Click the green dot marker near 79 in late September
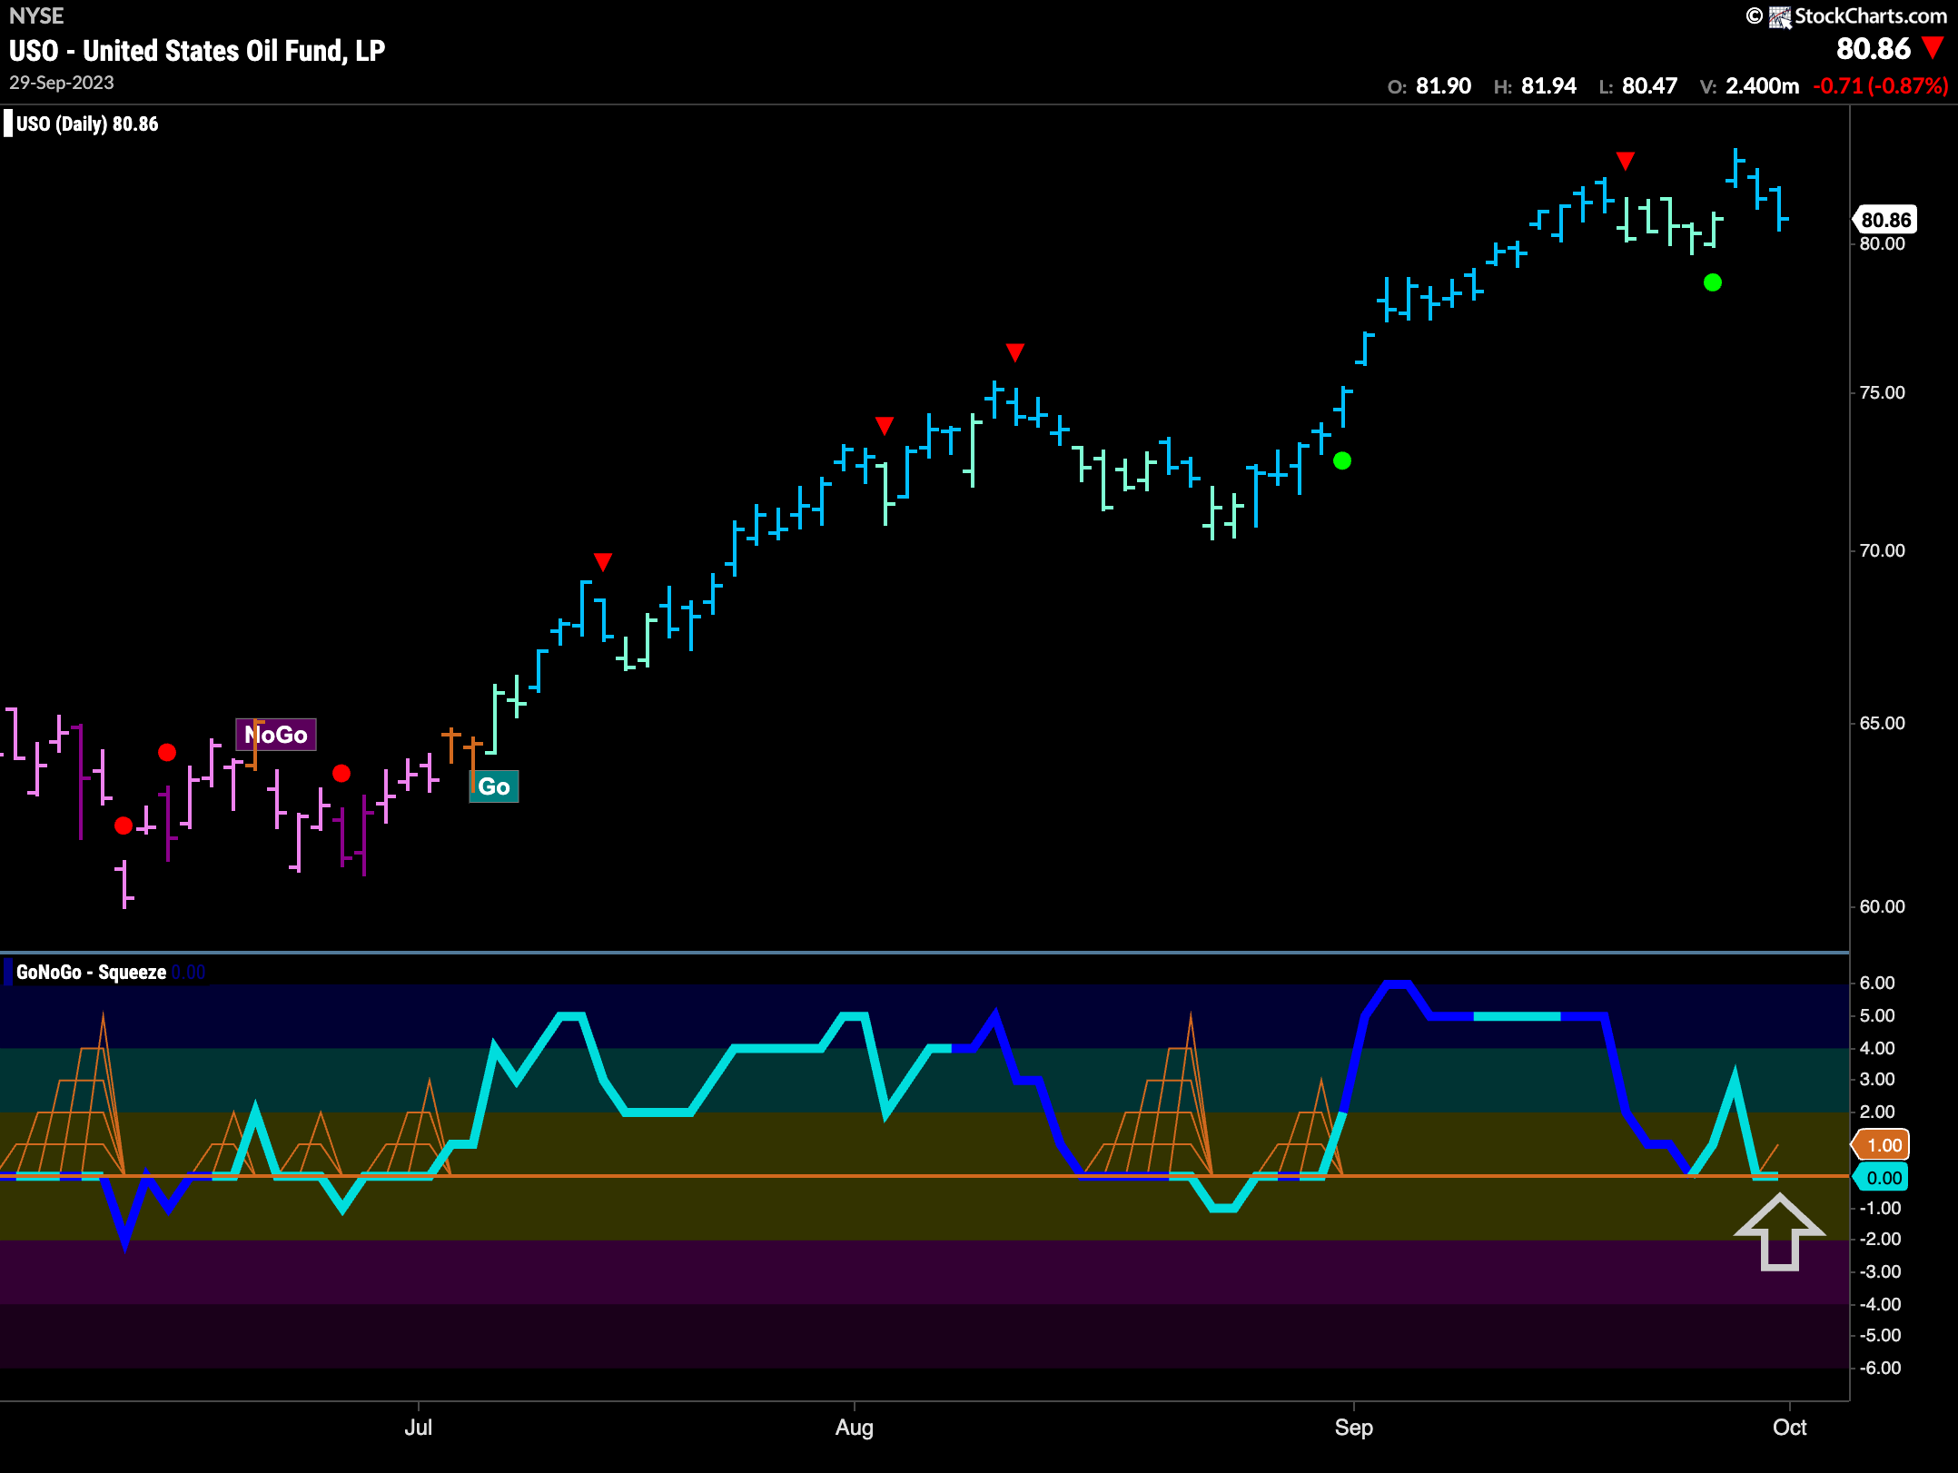 [x=1713, y=282]
